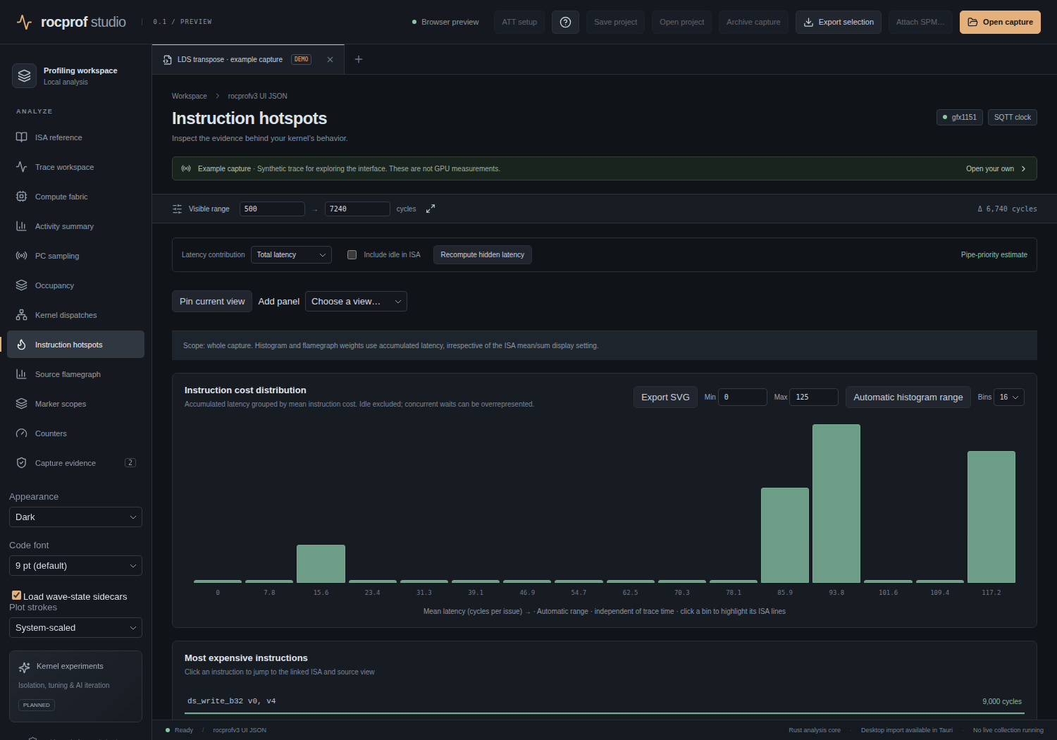The width and height of the screenshot is (1057, 740).
Task: Select Instruction hotspots sidebar item
Action: pyautogui.click(x=75, y=345)
